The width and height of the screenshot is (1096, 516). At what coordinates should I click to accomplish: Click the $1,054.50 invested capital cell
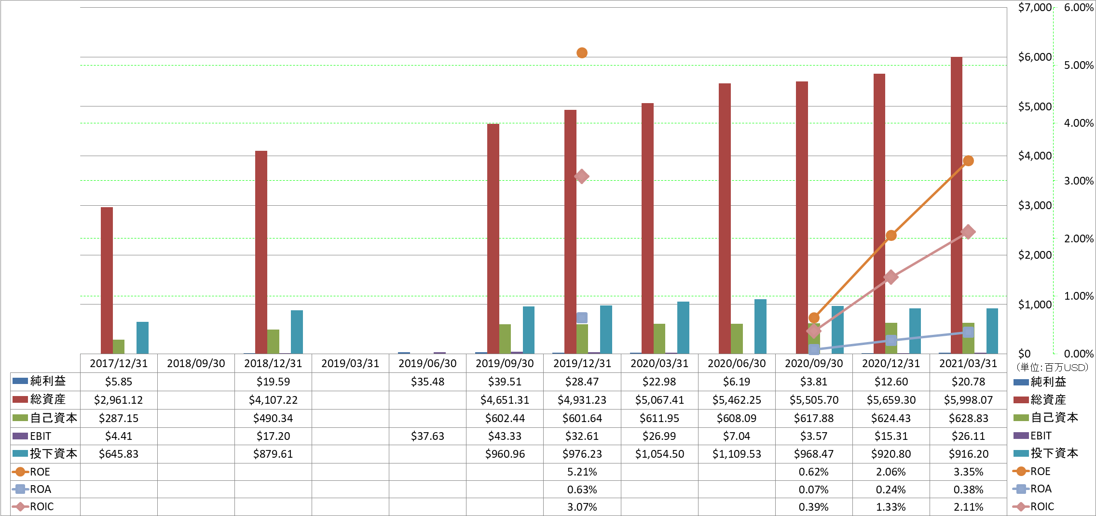click(x=659, y=454)
